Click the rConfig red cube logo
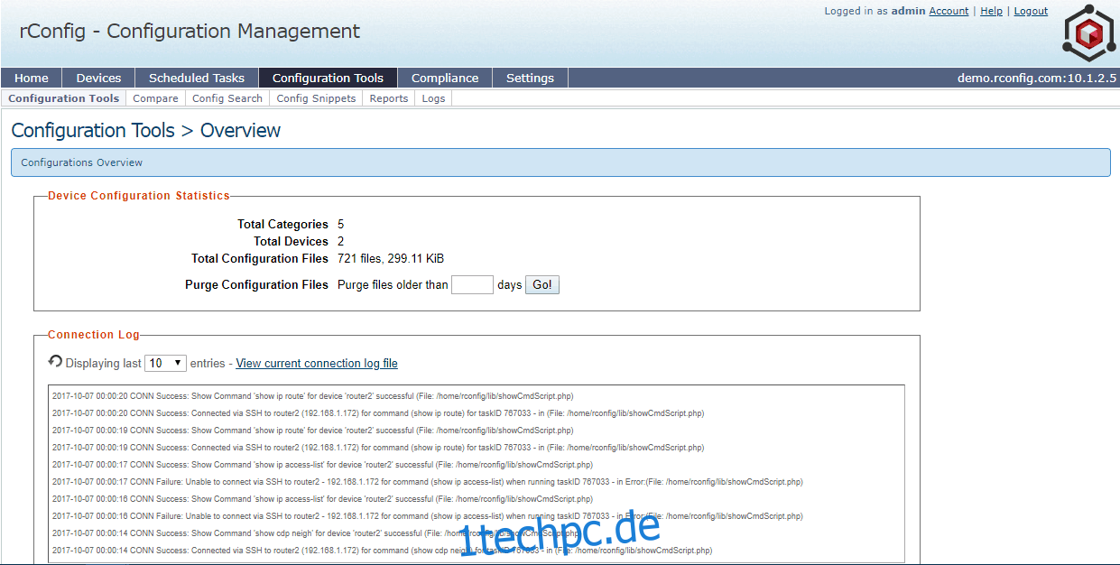Viewport: 1120px width, 565px height. click(1089, 33)
